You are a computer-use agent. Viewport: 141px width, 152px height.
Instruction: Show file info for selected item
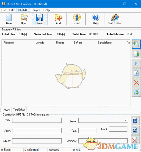[136, 73]
